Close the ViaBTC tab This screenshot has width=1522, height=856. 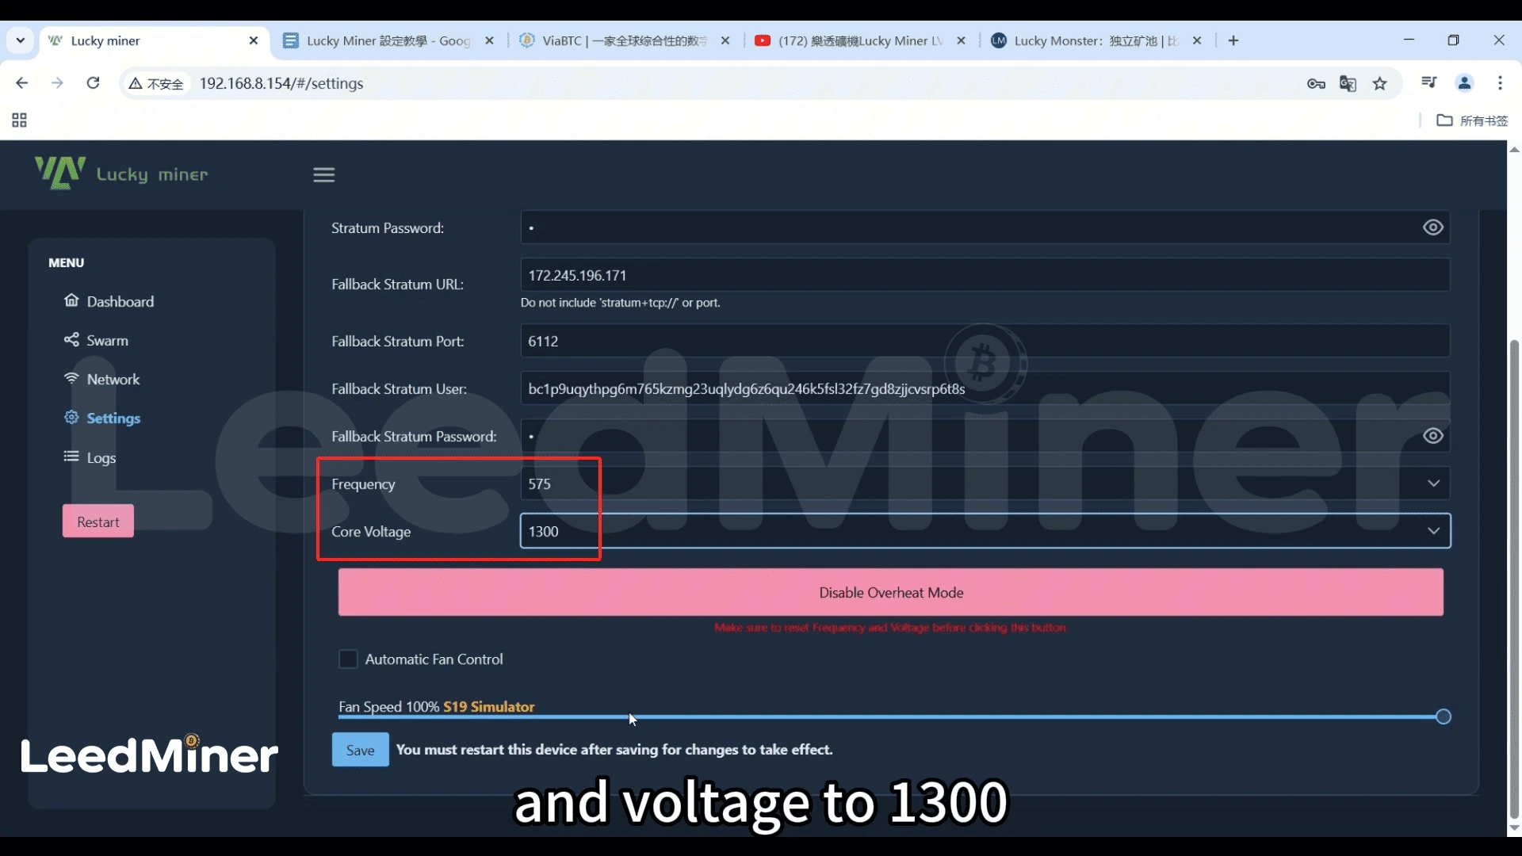(725, 40)
